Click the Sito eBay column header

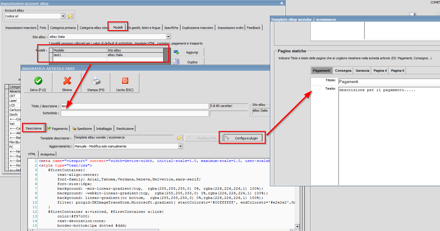pos(135,50)
